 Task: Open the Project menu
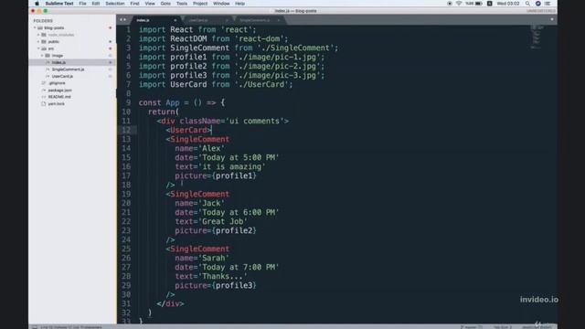[200, 4]
